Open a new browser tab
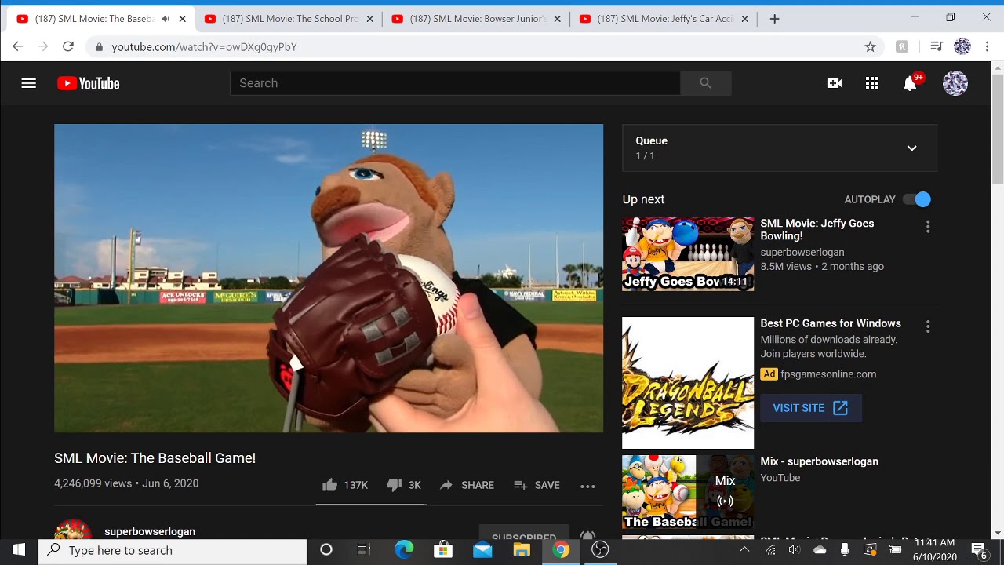 pyautogui.click(x=774, y=19)
